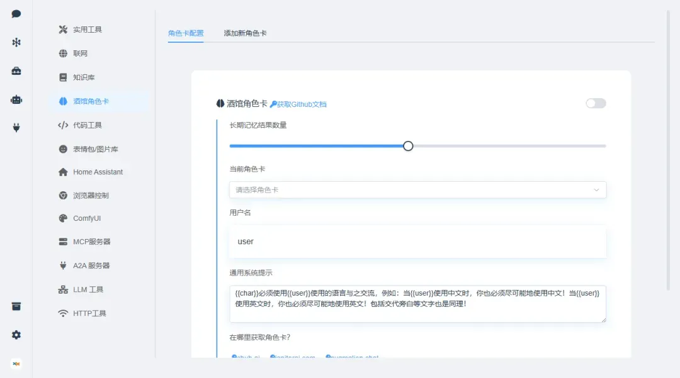Click the 通用系统提示 text area

tap(417, 304)
